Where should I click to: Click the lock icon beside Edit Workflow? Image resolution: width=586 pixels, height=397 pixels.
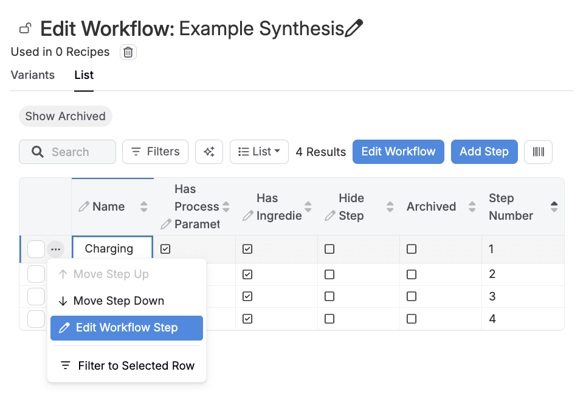[x=25, y=29]
